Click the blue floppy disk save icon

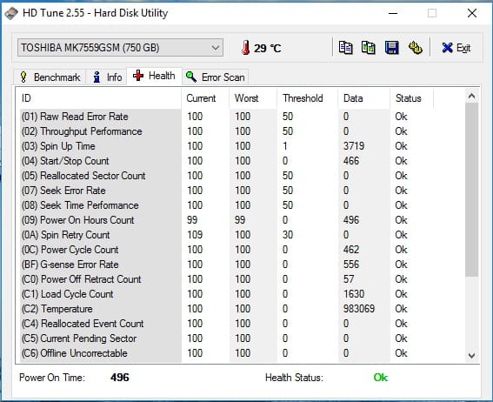(392, 48)
